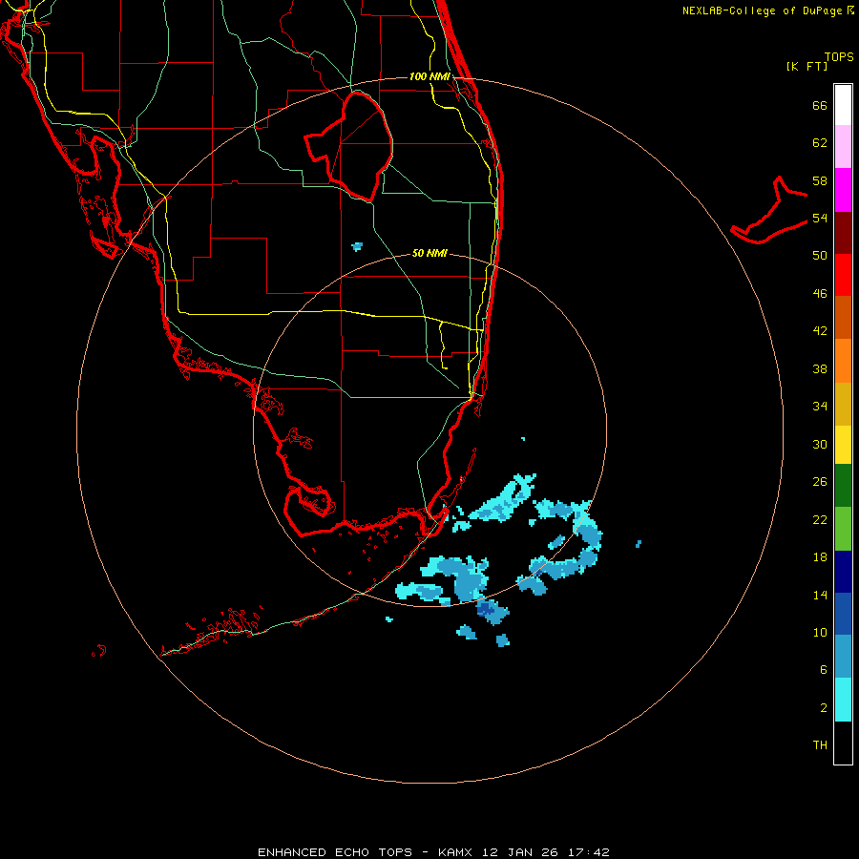Screen dimensions: 859x859
Task: Pick the bright red swatch near 46
Action: (843, 275)
